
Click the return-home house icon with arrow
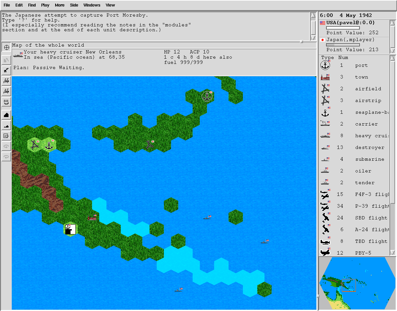tap(7, 70)
